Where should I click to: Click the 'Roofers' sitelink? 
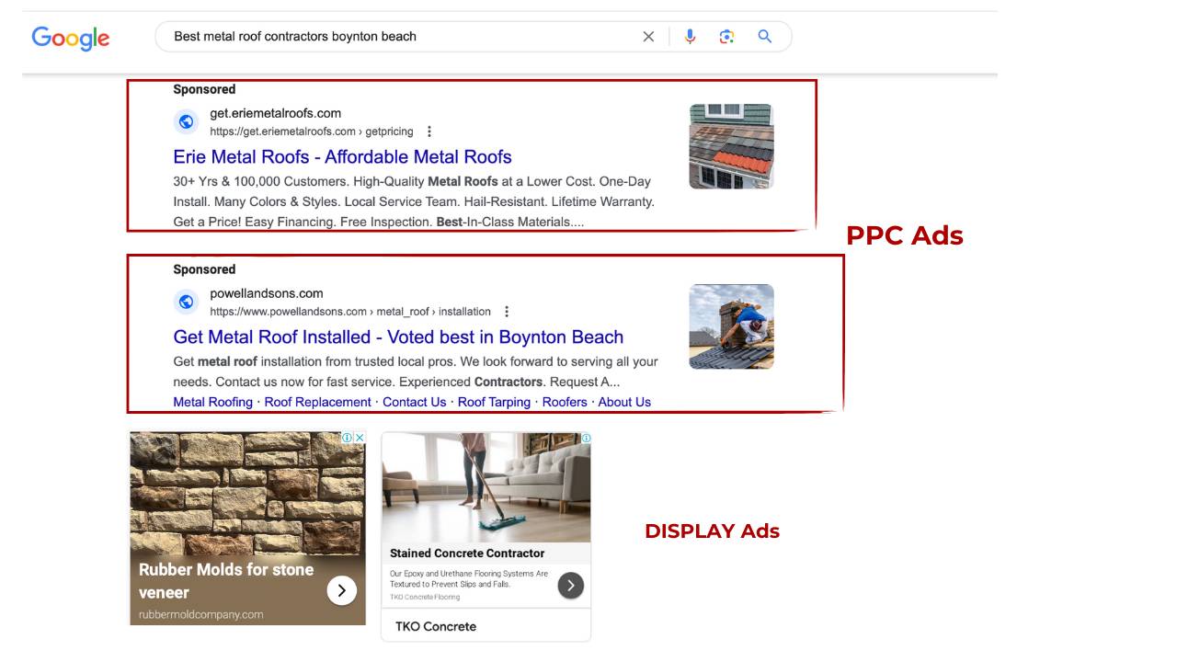coord(565,402)
